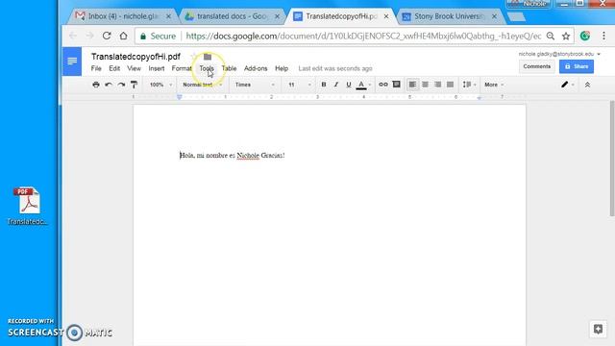Open the account email dropdown
The width and height of the screenshot is (615, 346).
pyautogui.click(x=559, y=54)
